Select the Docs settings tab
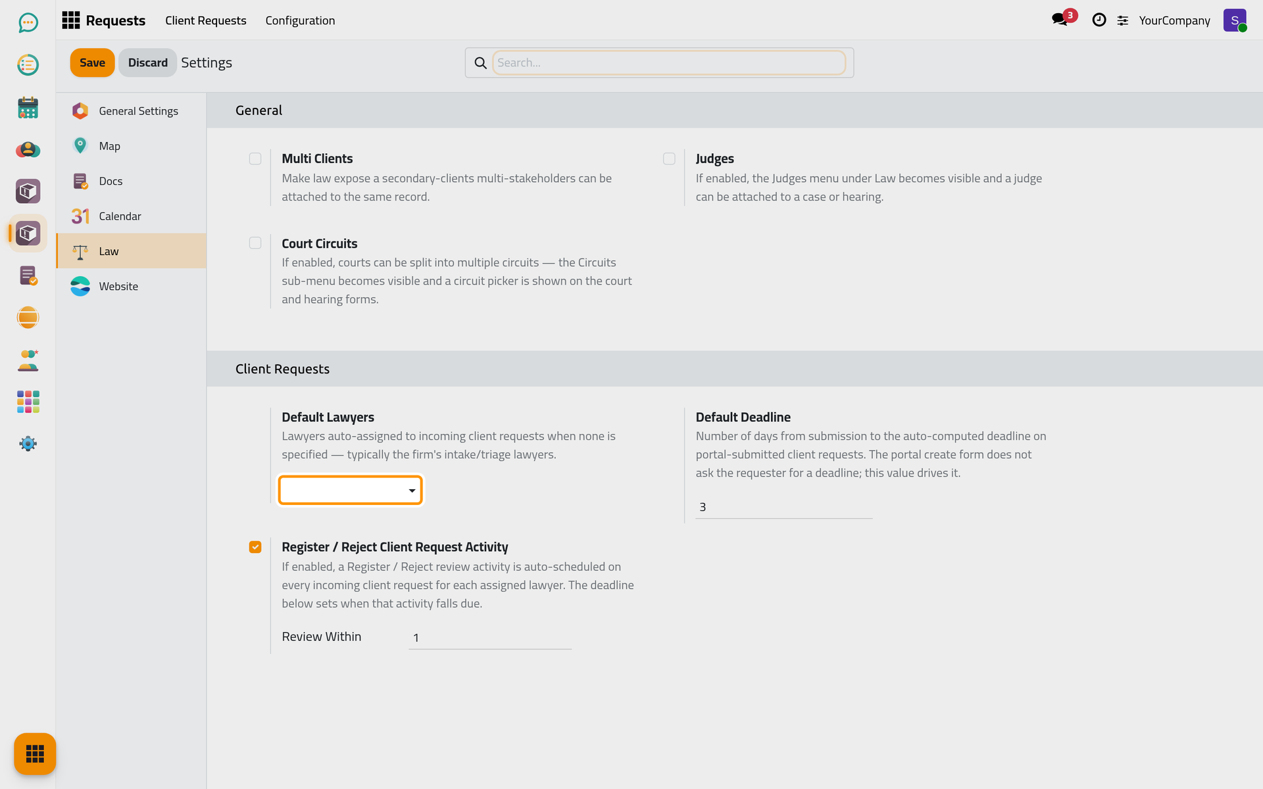Viewport: 1263px width, 789px height. [x=132, y=181]
